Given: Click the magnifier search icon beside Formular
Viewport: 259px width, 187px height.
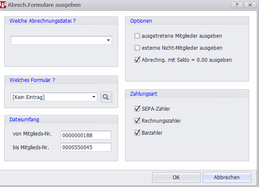Looking at the screenshot, I should (106, 97).
